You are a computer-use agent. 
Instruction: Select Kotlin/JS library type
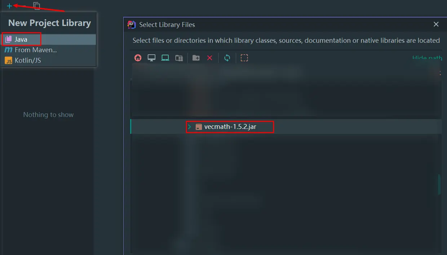(x=48, y=60)
